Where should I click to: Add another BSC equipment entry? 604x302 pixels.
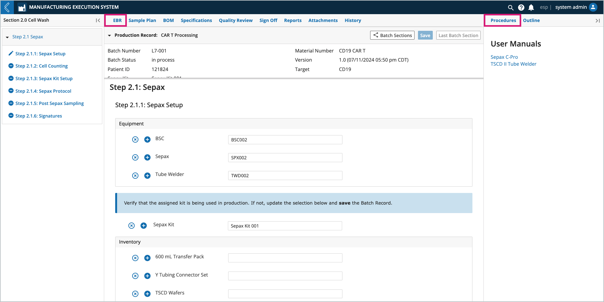click(147, 140)
